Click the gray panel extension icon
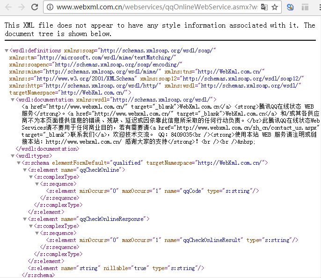 pyautogui.click(x=305, y=7)
